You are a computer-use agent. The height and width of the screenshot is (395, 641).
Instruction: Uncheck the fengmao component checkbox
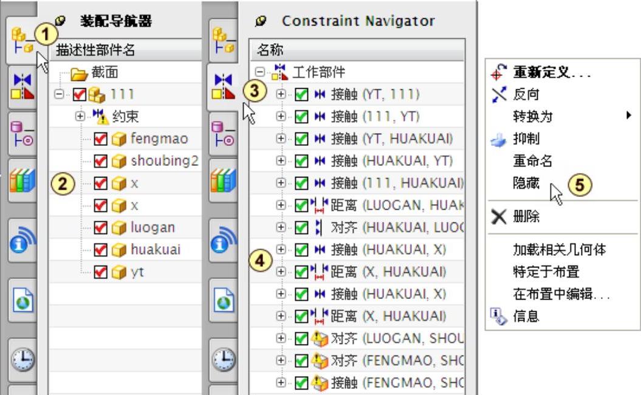101,139
